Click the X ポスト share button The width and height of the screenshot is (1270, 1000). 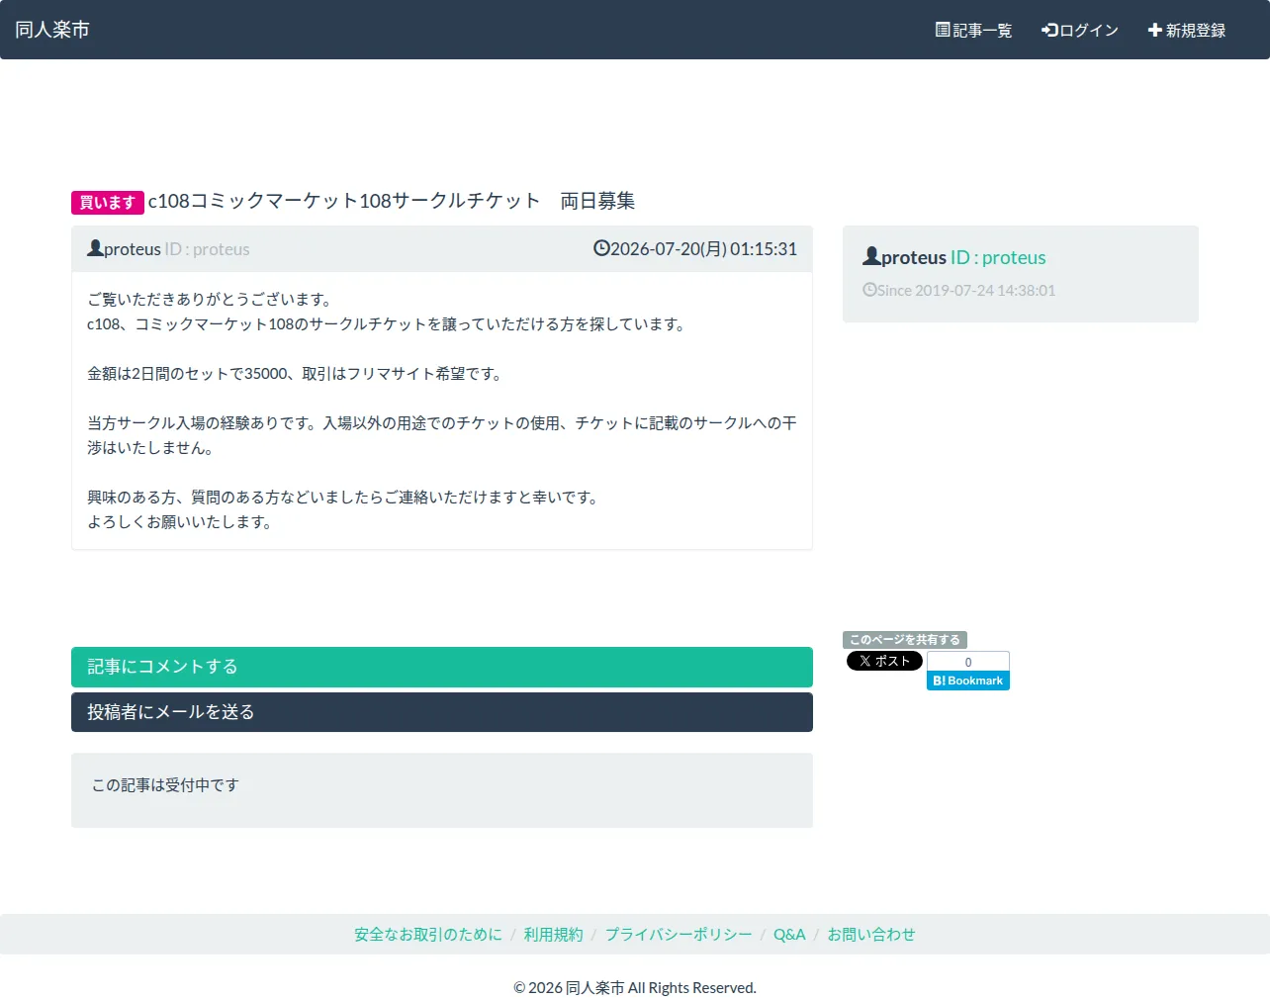point(884,661)
